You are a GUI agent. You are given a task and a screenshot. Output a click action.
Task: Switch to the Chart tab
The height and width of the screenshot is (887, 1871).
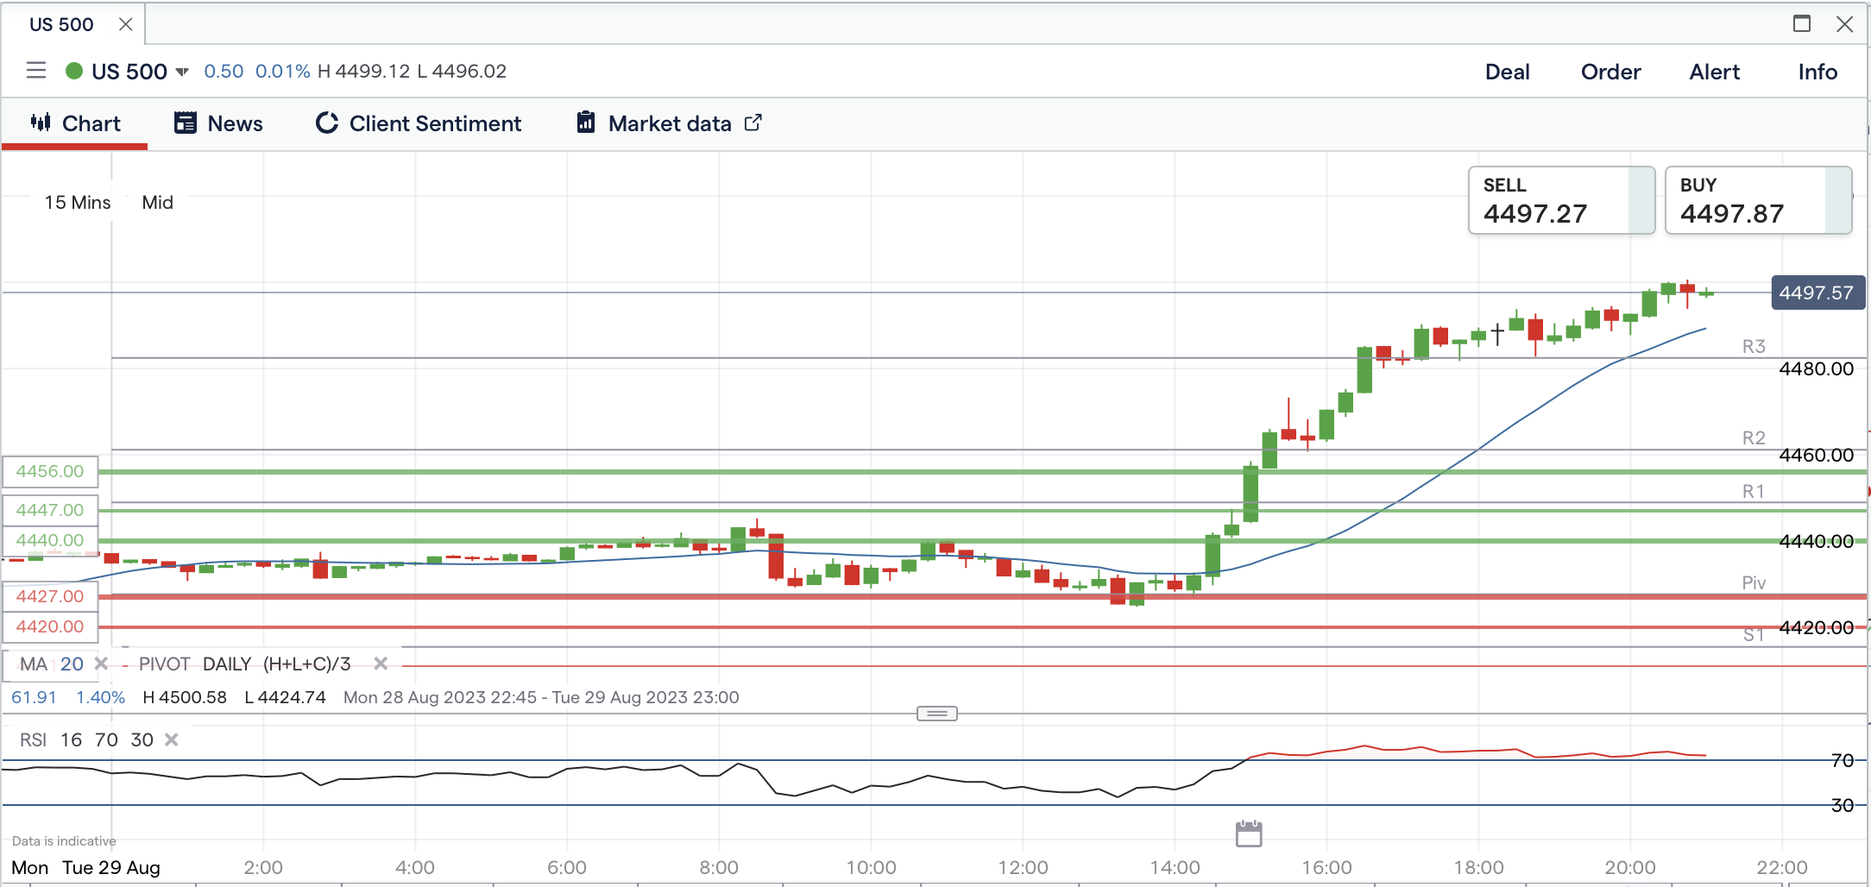coord(75,123)
